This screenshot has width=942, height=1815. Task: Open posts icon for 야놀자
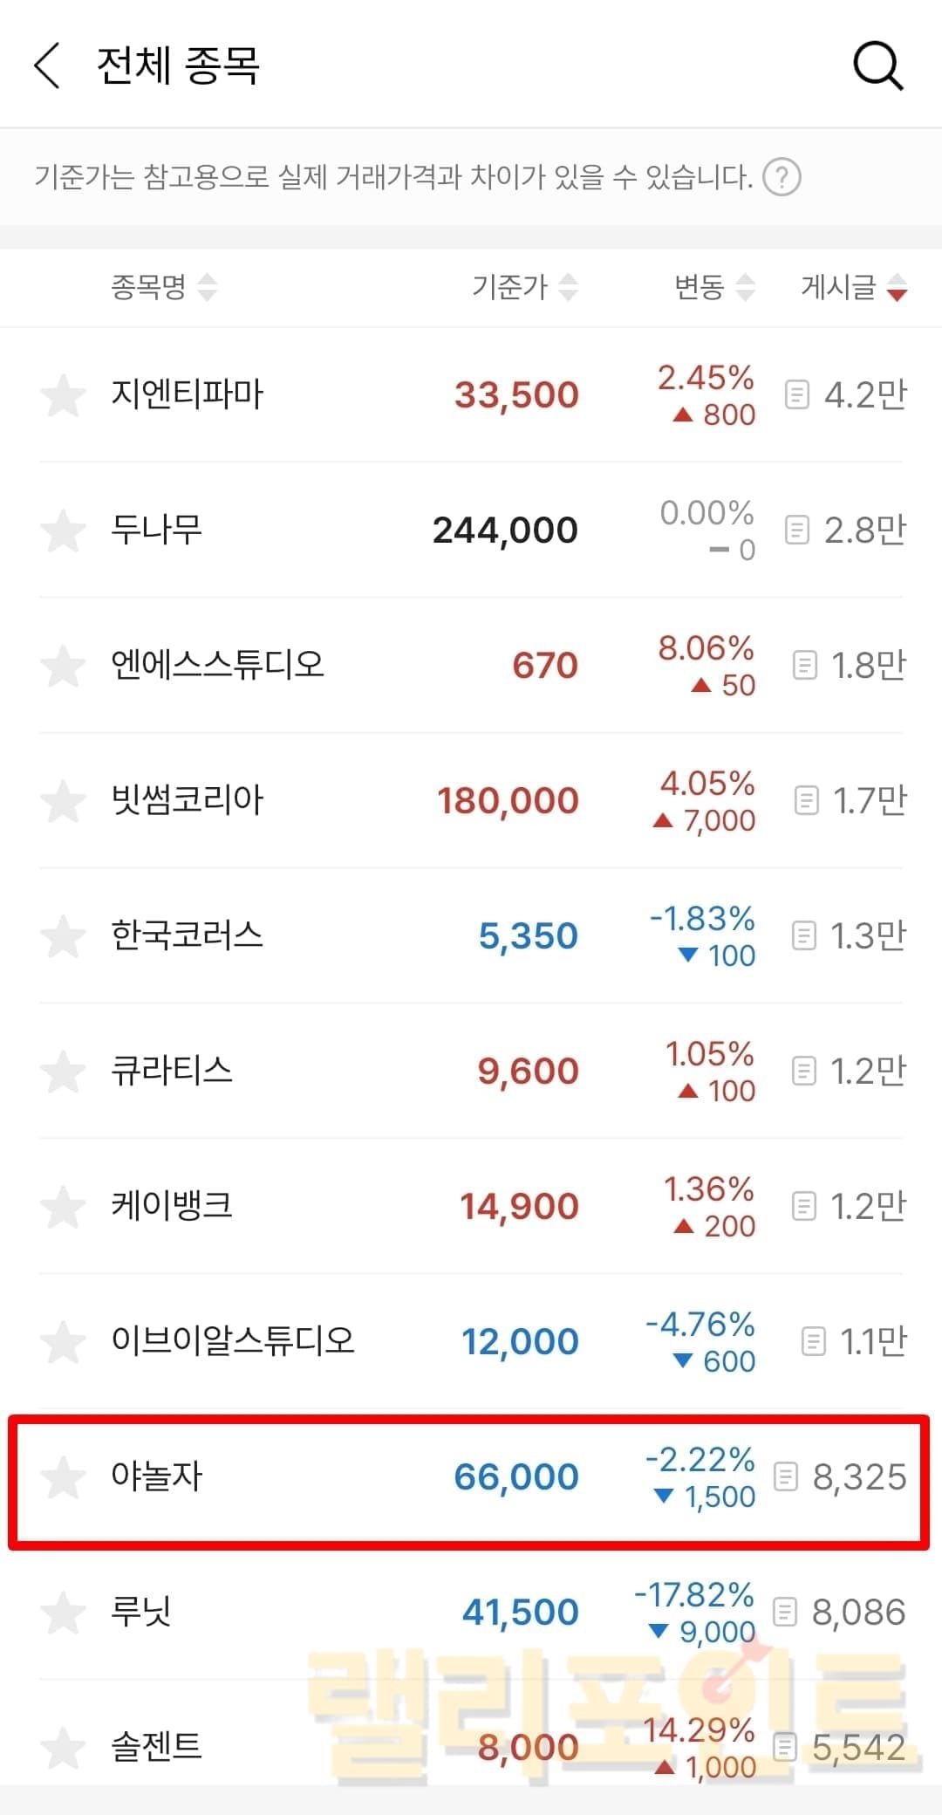(x=786, y=1476)
